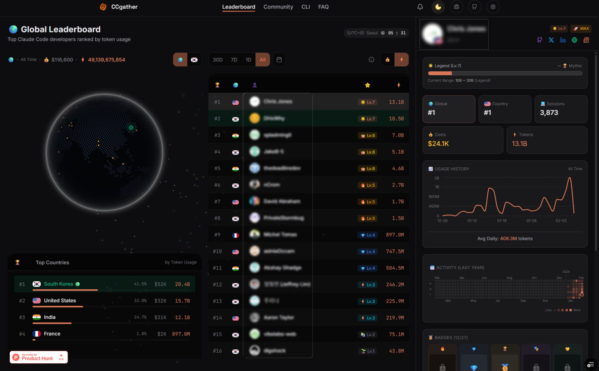Viewport: 599px width, 371px height.
Task: Open the notifications bell
Action: pos(420,7)
